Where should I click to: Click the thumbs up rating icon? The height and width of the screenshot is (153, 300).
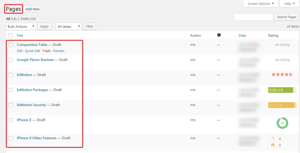tap(273, 145)
